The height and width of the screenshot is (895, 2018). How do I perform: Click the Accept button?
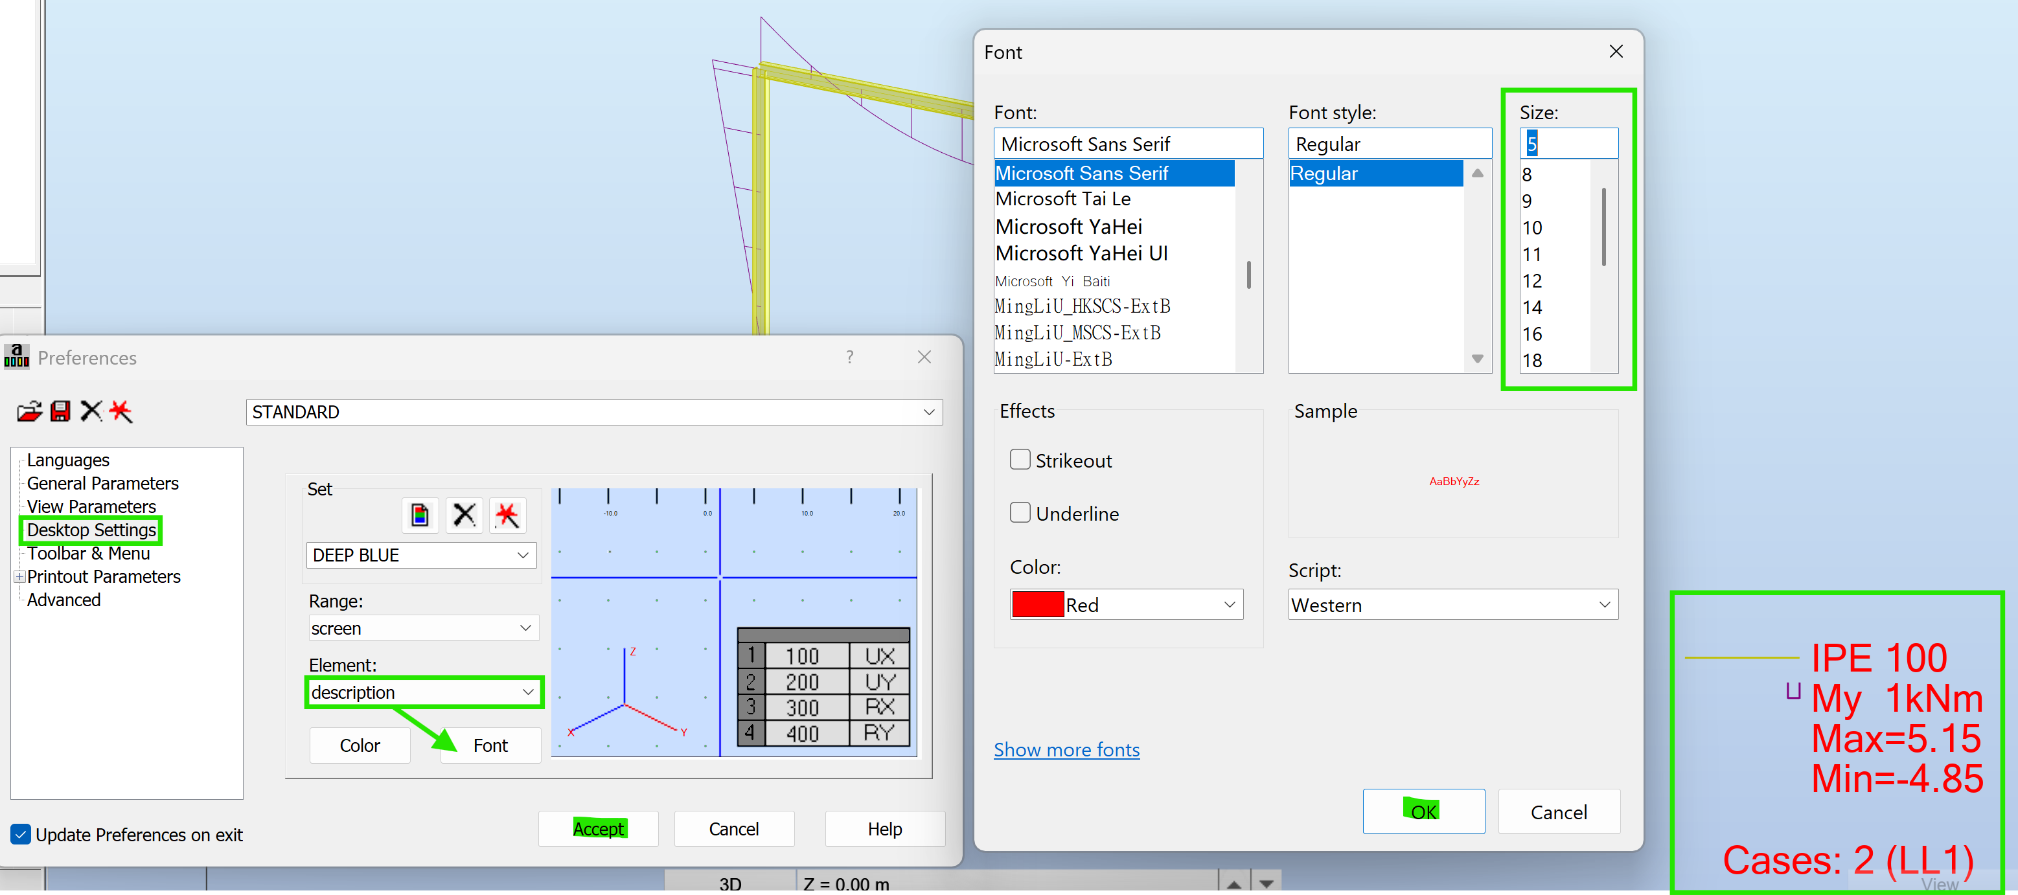[598, 828]
